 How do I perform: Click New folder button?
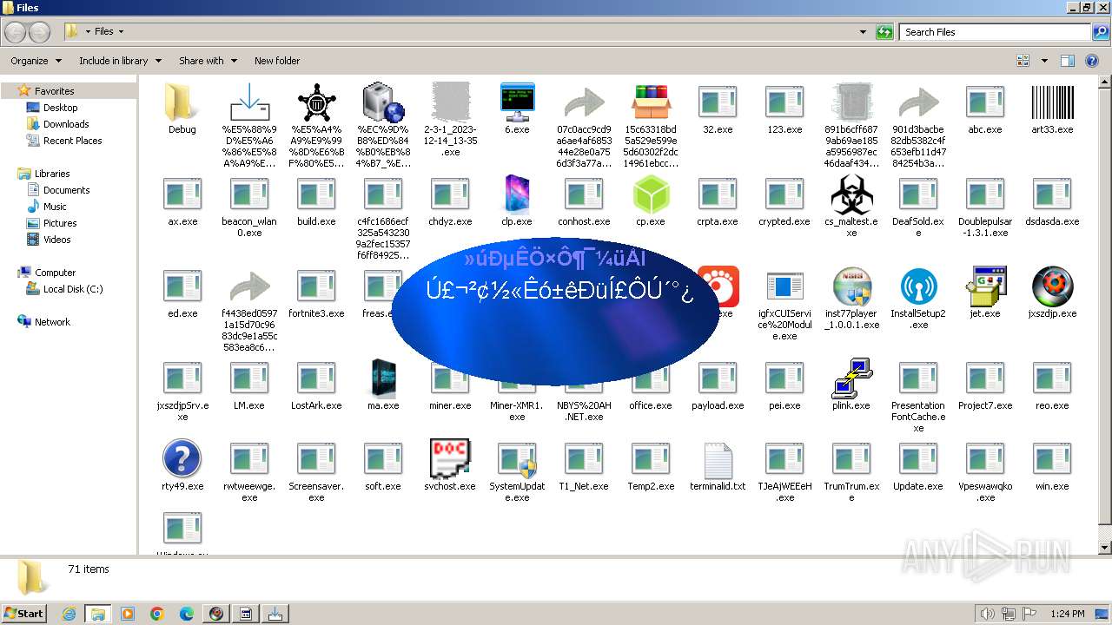277,61
